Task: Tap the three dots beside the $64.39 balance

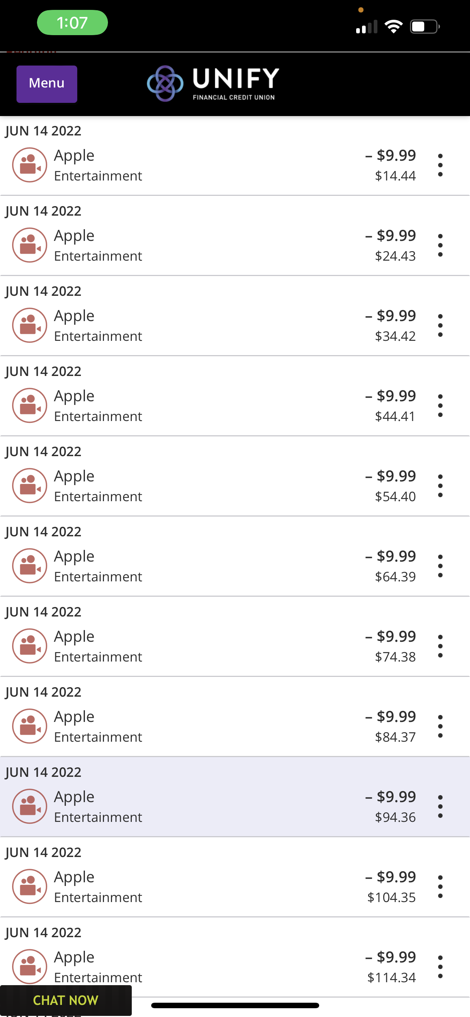Action: point(440,566)
